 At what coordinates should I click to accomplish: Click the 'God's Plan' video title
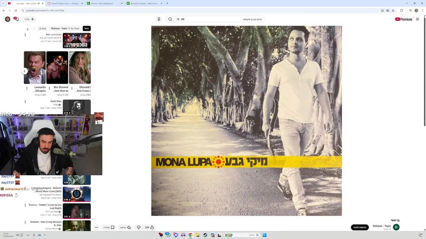pos(56,101)
